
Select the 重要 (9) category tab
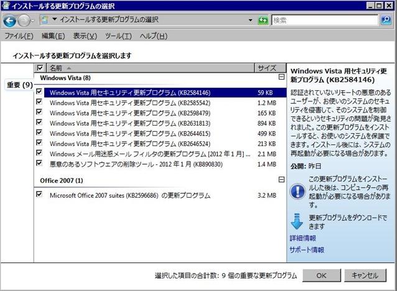(20, 85)
